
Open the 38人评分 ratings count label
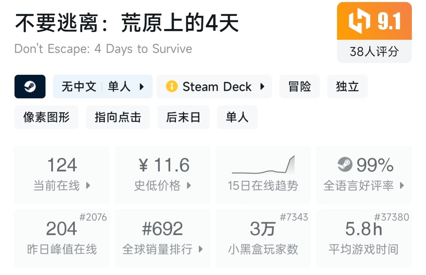374,52
